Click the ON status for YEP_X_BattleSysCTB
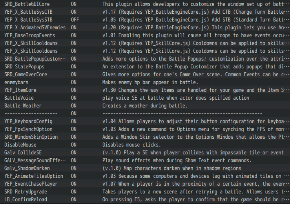Viewport: 290px width, 204px height. pyautogui.click(x=74, y=12)
